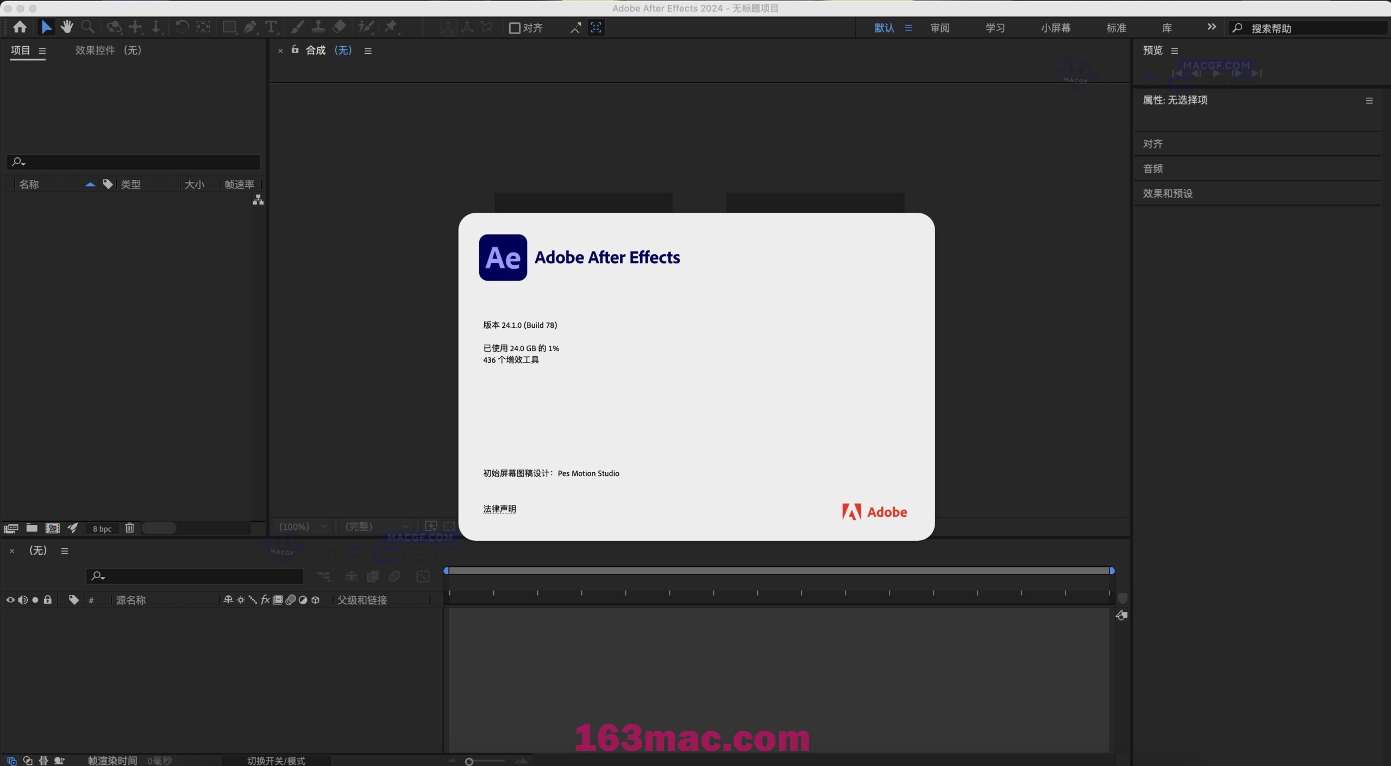Open the (100%) magnification dropdown

303,527
